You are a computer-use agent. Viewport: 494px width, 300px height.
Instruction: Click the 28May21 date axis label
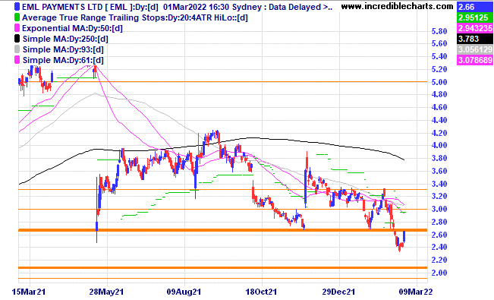[106, 292]
